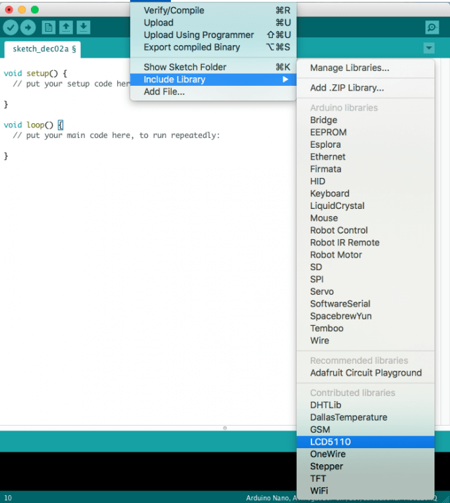The image size is (450, 503).
Task: Include the SD library
Action: (x=366, y=267)
